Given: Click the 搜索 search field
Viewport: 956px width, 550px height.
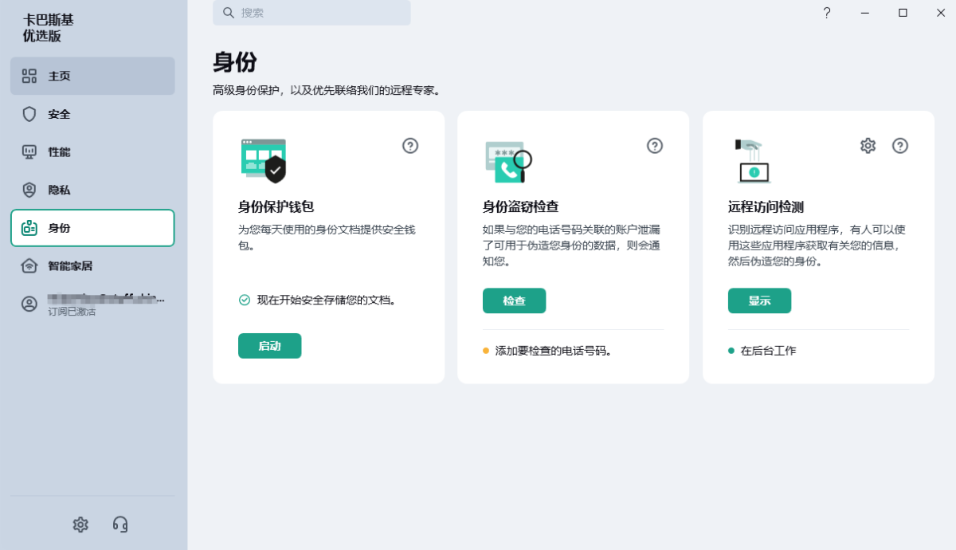Looking at the screenshot, I should [x=311, y=13].
